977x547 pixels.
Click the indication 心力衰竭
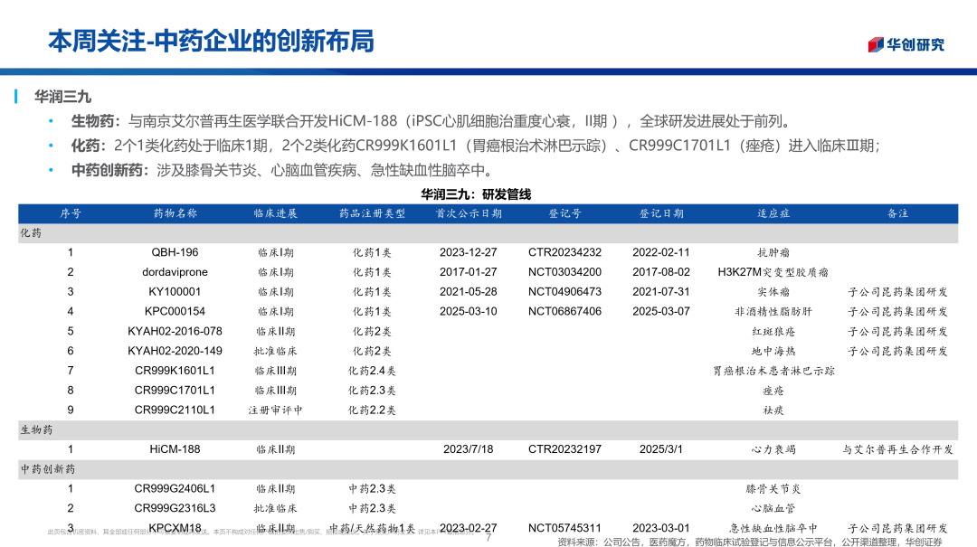(773, 449)
